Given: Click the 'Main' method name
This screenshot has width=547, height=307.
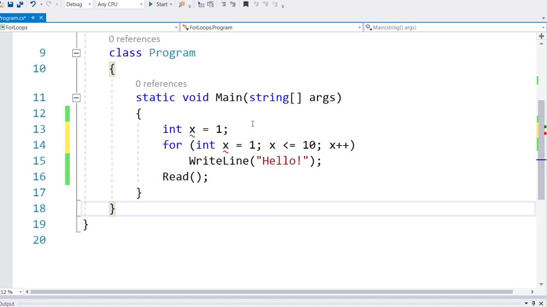Looking at the screenshot, I should click(229, 98).
